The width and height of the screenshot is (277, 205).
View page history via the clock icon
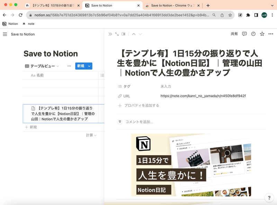tap(253, 34)
